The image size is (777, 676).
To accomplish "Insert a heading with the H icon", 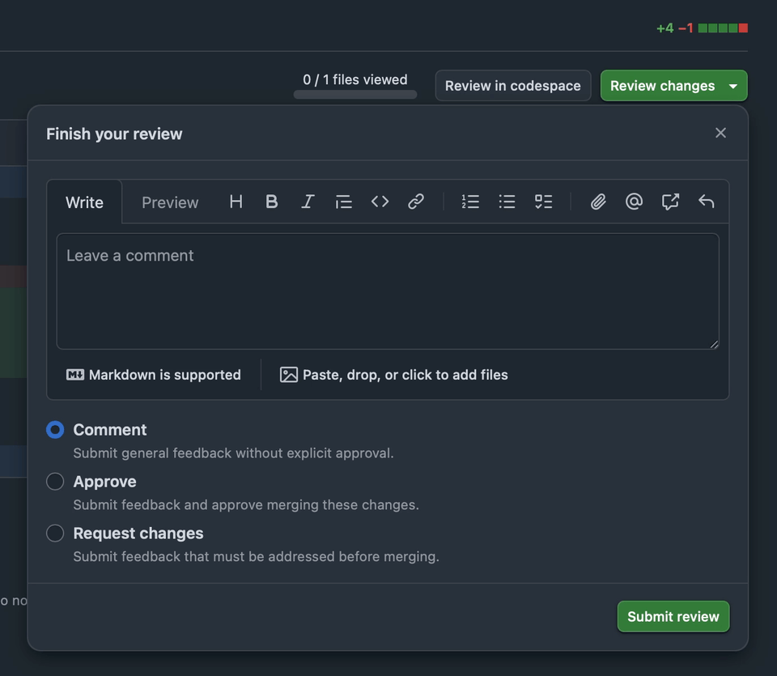I will (x=236, y=202).
